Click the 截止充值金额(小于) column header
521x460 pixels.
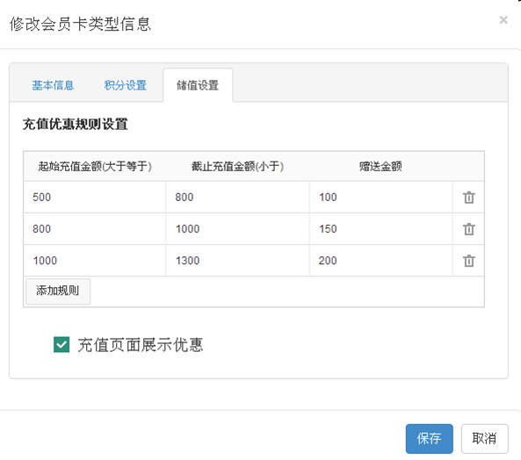click(237, 166)
